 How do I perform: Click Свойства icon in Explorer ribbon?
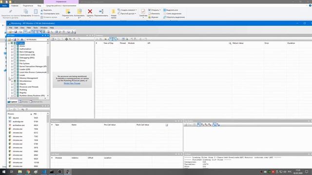[x=143, y=11]
